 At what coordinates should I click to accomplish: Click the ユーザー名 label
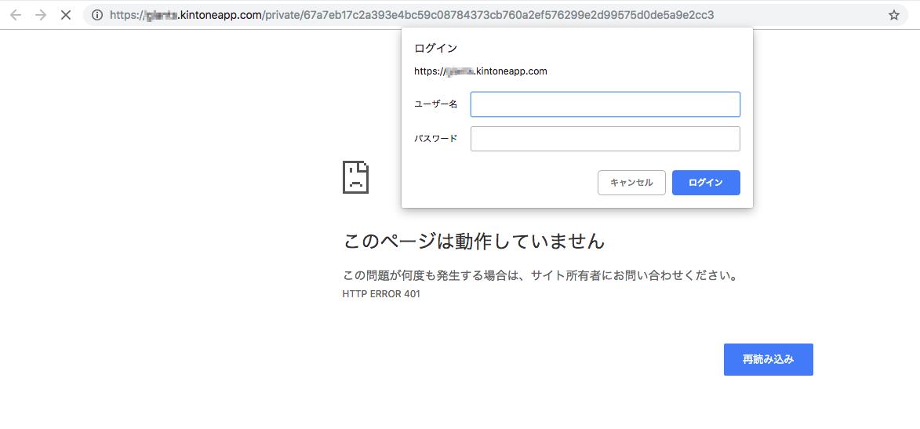pyautogui.click(x=435, y=104)
